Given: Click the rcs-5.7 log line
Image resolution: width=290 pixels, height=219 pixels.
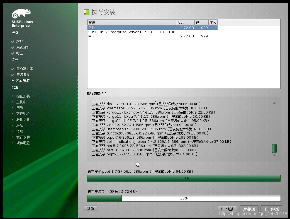Looking at the screenshot, I should 145,146.
